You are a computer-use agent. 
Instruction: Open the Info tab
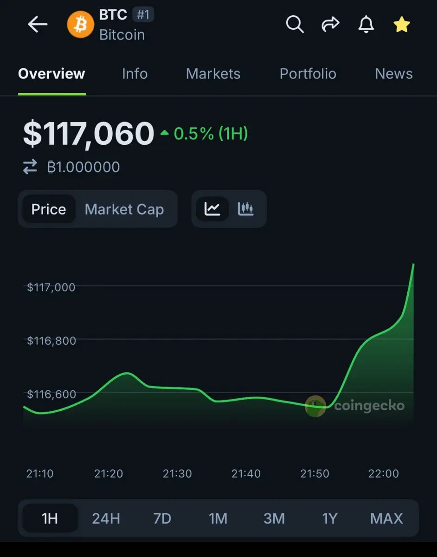135,74
